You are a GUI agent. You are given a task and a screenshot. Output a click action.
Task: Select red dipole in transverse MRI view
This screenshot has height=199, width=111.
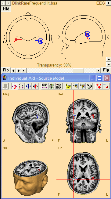tap(93, 178)
